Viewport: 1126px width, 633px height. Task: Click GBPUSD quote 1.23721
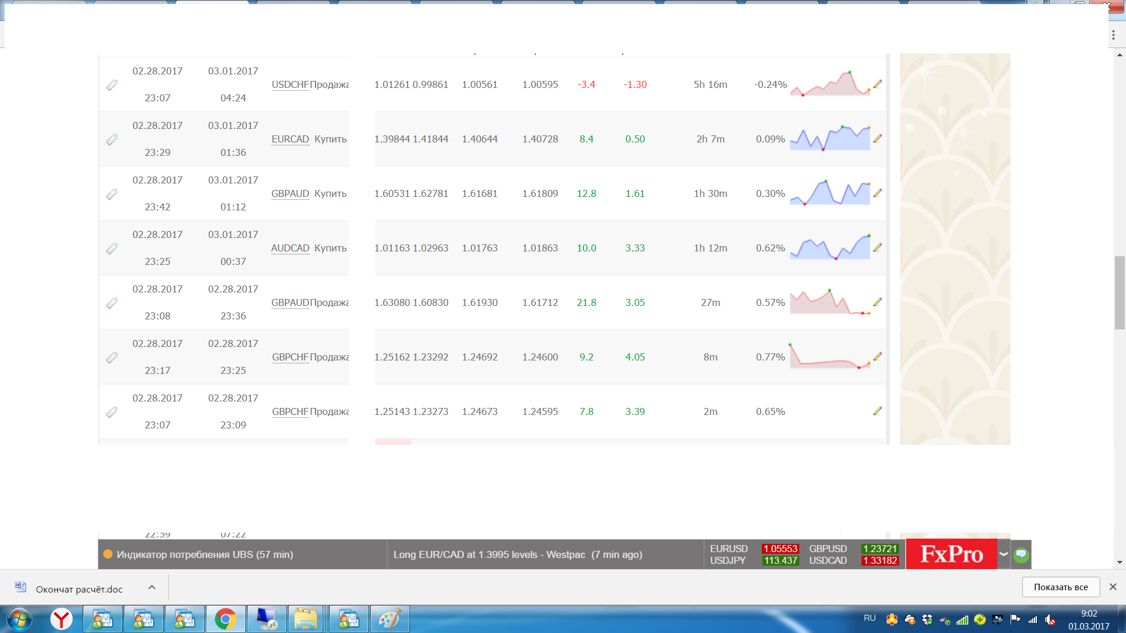point(880,549)
